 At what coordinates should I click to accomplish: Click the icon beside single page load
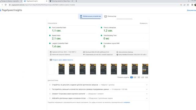tap(117, 52)
